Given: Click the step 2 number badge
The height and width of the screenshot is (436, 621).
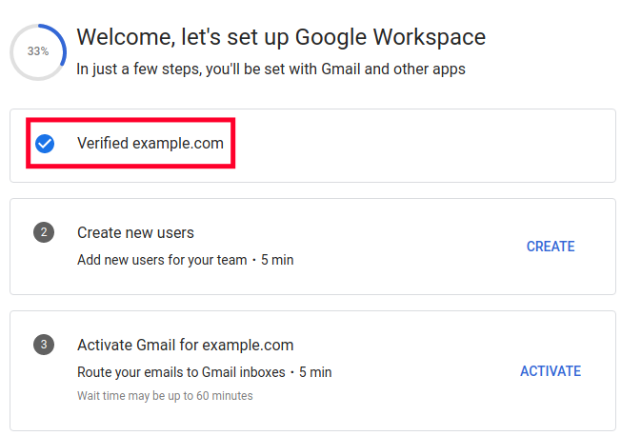Looking at the screenshot, I should click(43, 233).
